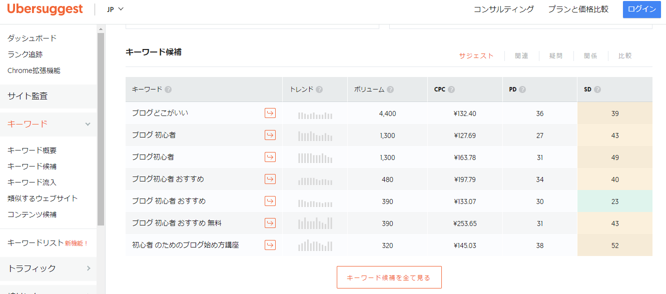This screenshot has height=294, width=666.
Task: Open キーワード候補 in sidebar
Action: pyautogui.click(x=32, y=166)
